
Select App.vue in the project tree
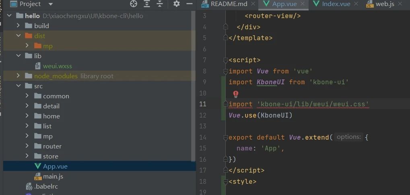[x=99, y=166]
